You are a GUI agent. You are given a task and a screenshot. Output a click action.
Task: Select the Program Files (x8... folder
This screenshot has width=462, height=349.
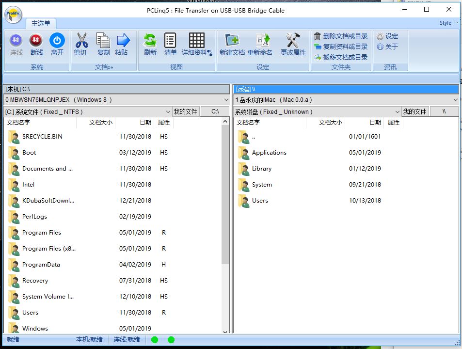point(49,249)
